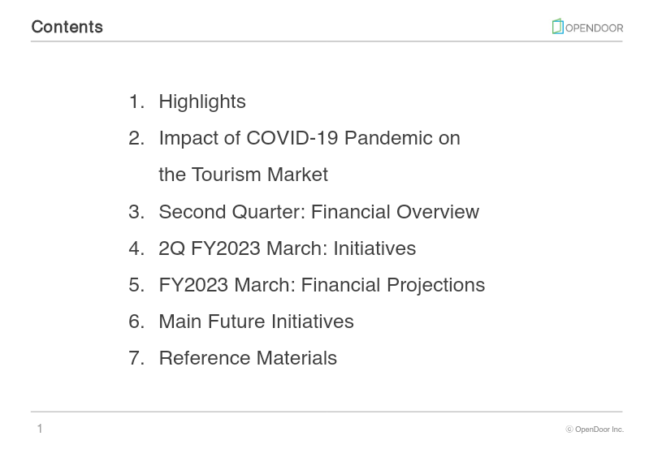The height and width of the screenshot is (449, 649).
Task: Click the OpenDoor Inc. copyright notice
Action: pyautogui.click(x=595, y=430)
